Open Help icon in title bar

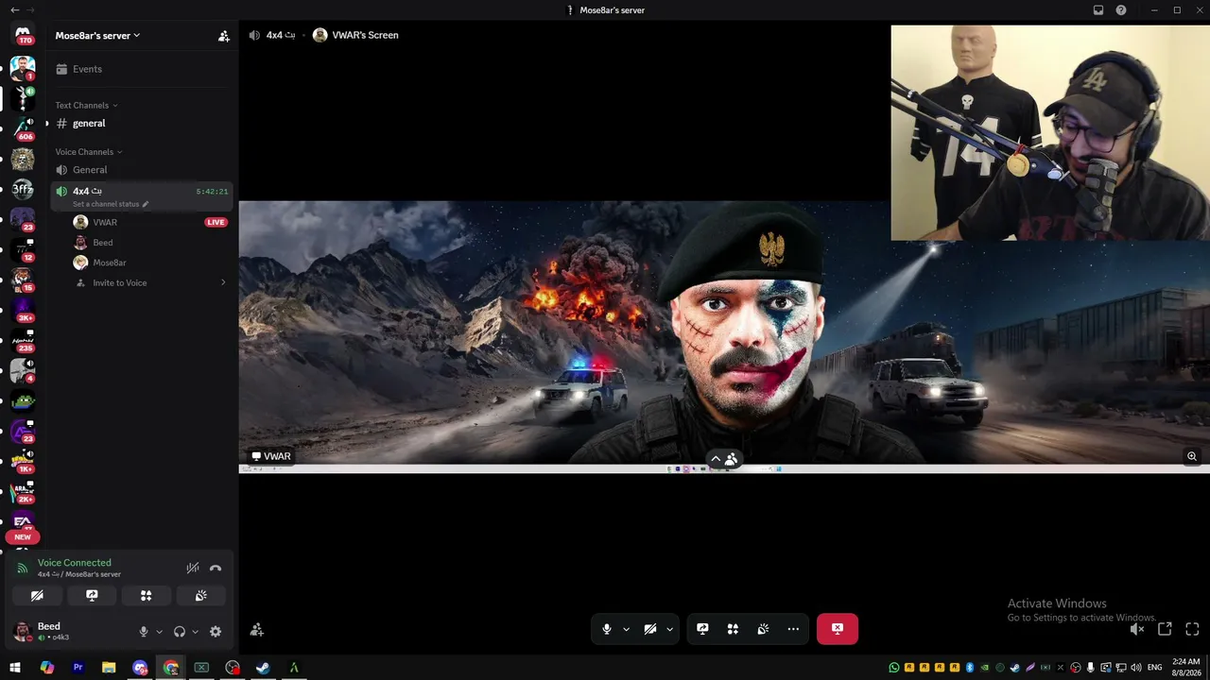click(1121, 10)
